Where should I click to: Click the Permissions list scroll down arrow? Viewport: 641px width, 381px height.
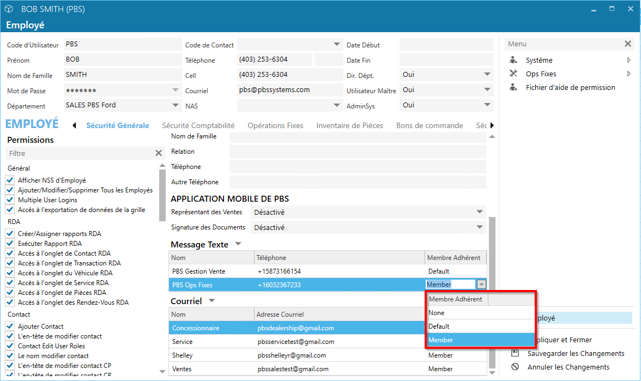coord(162,371)
